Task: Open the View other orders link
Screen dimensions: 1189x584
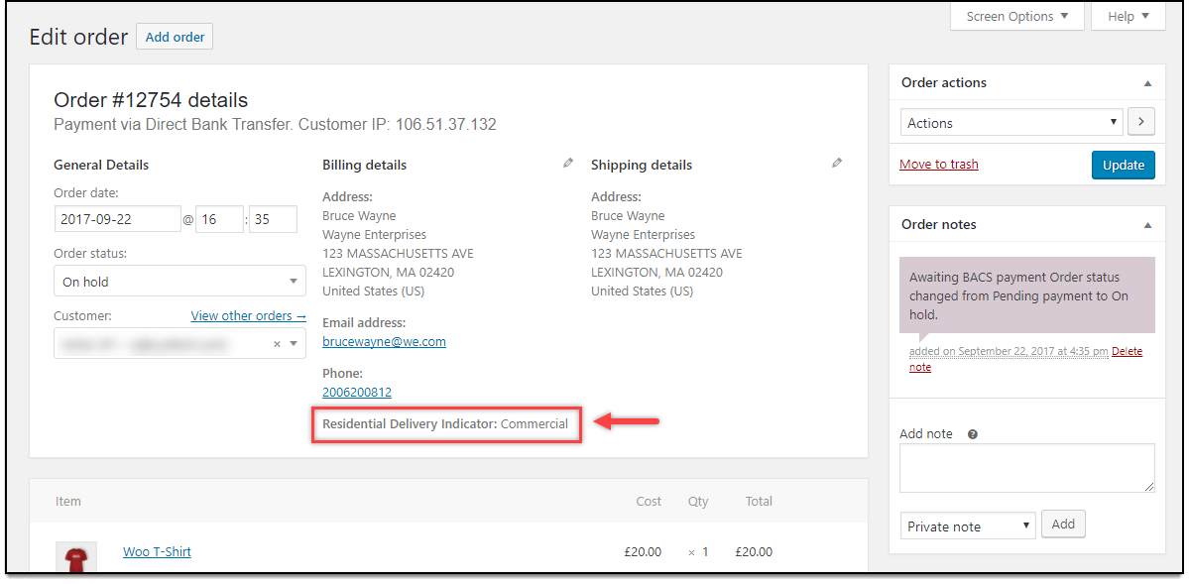Action: point(249,315)
